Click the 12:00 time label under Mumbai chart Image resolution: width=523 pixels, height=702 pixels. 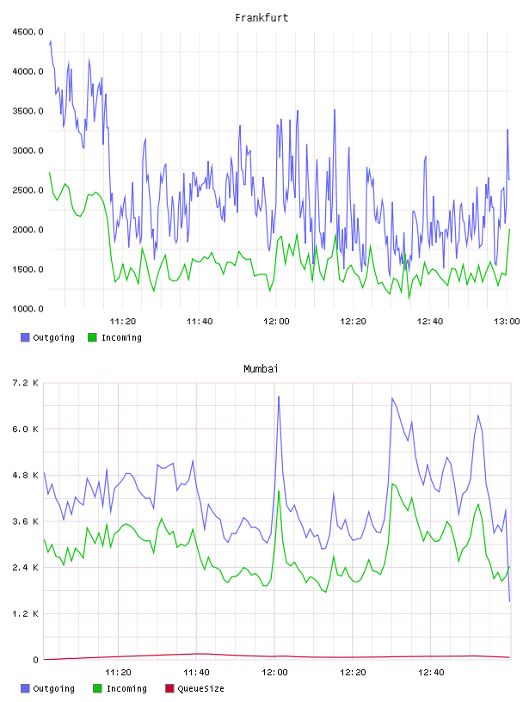[x=274, y=673]
